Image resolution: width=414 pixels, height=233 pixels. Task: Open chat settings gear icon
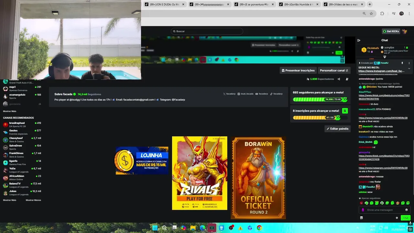pyautogui.click(x=397, y=218)
